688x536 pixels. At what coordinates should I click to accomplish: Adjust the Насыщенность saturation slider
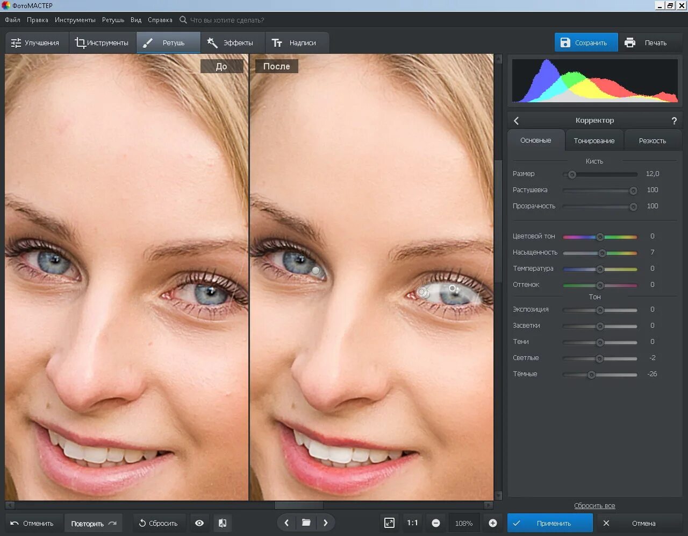(600, 253)
